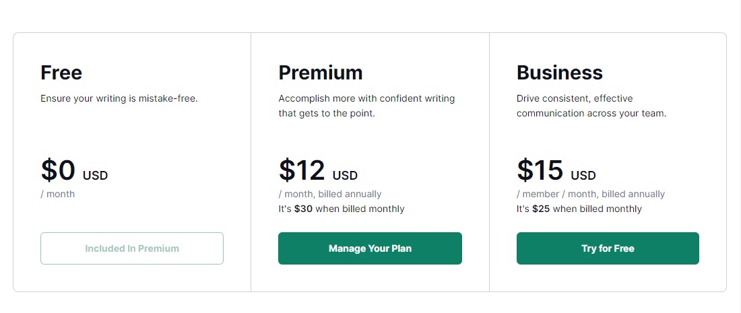
Task: Click the $12 USD Premium price
Action: [318, 170]
